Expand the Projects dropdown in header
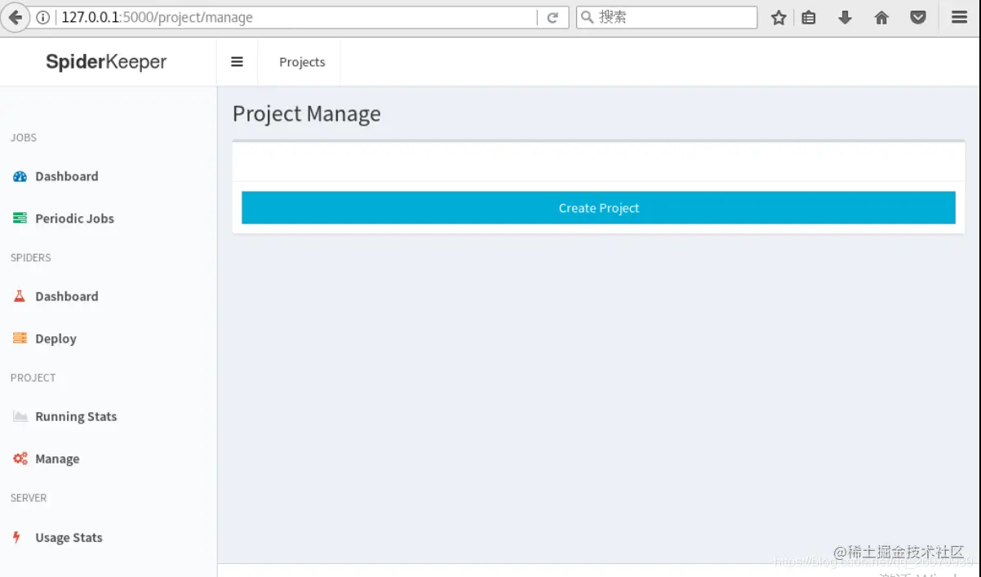 [302, 62]
